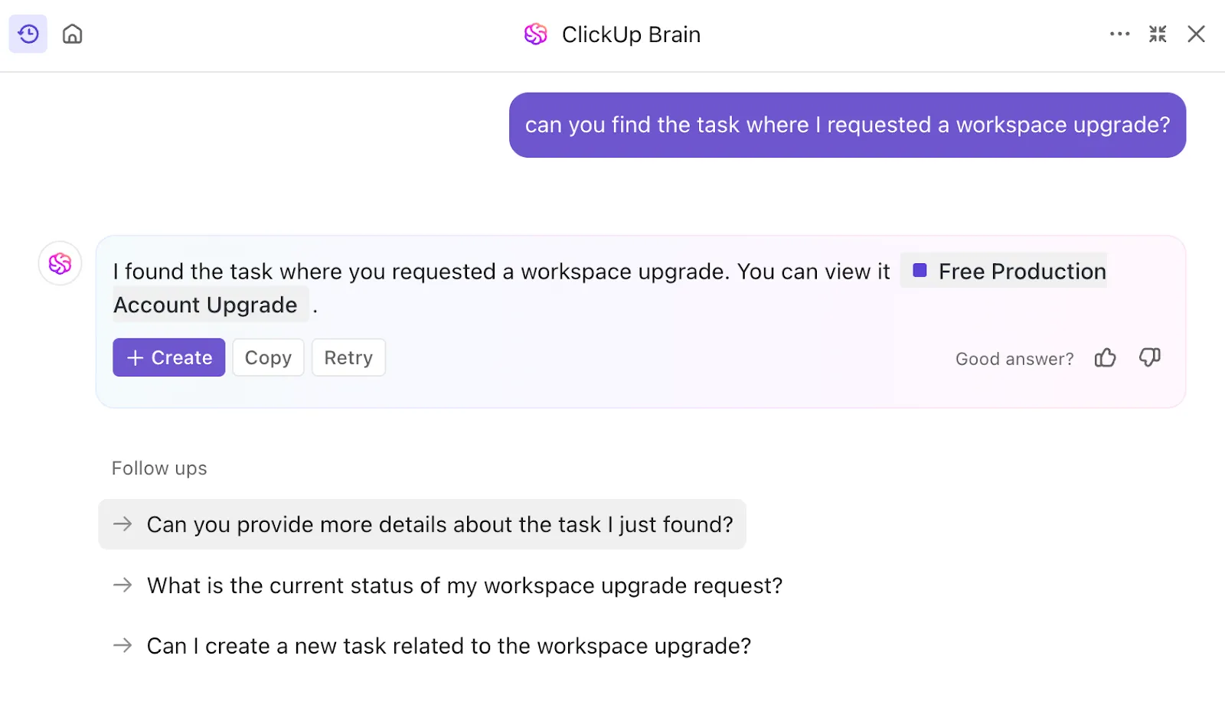Click the user message bubble about workspace upgrade
The image size is (1225, 711).
(848, 125)
